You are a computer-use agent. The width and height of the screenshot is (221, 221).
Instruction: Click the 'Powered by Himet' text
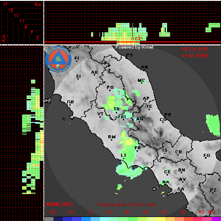tap(134, 47)
